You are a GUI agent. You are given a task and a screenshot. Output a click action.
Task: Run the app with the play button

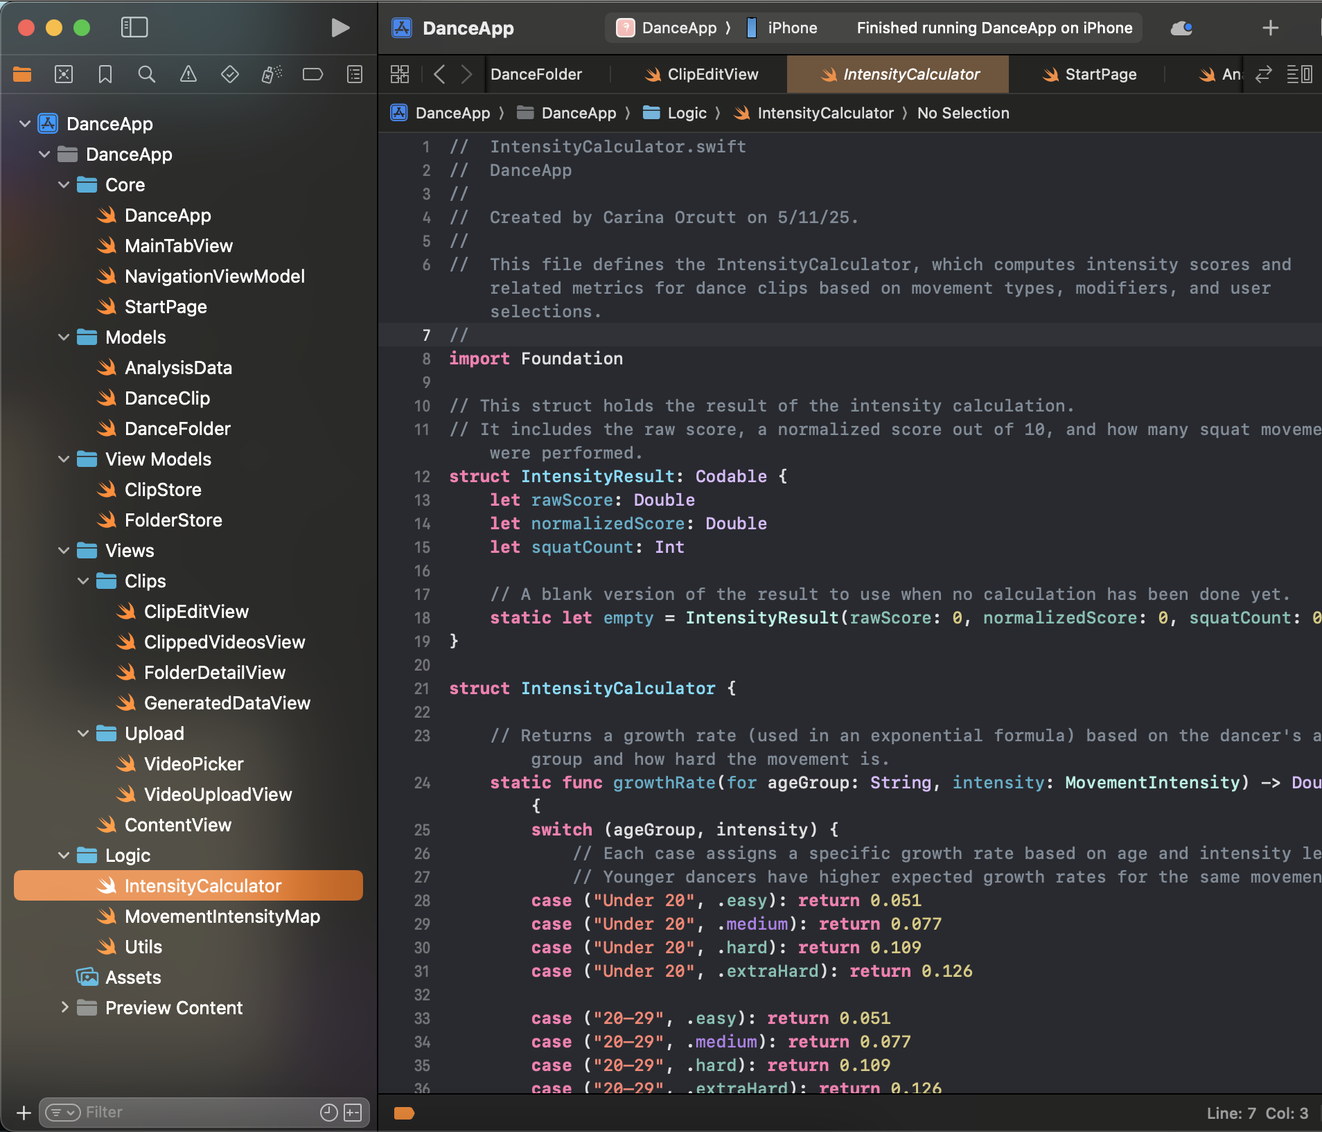click(x=340, y=28)
